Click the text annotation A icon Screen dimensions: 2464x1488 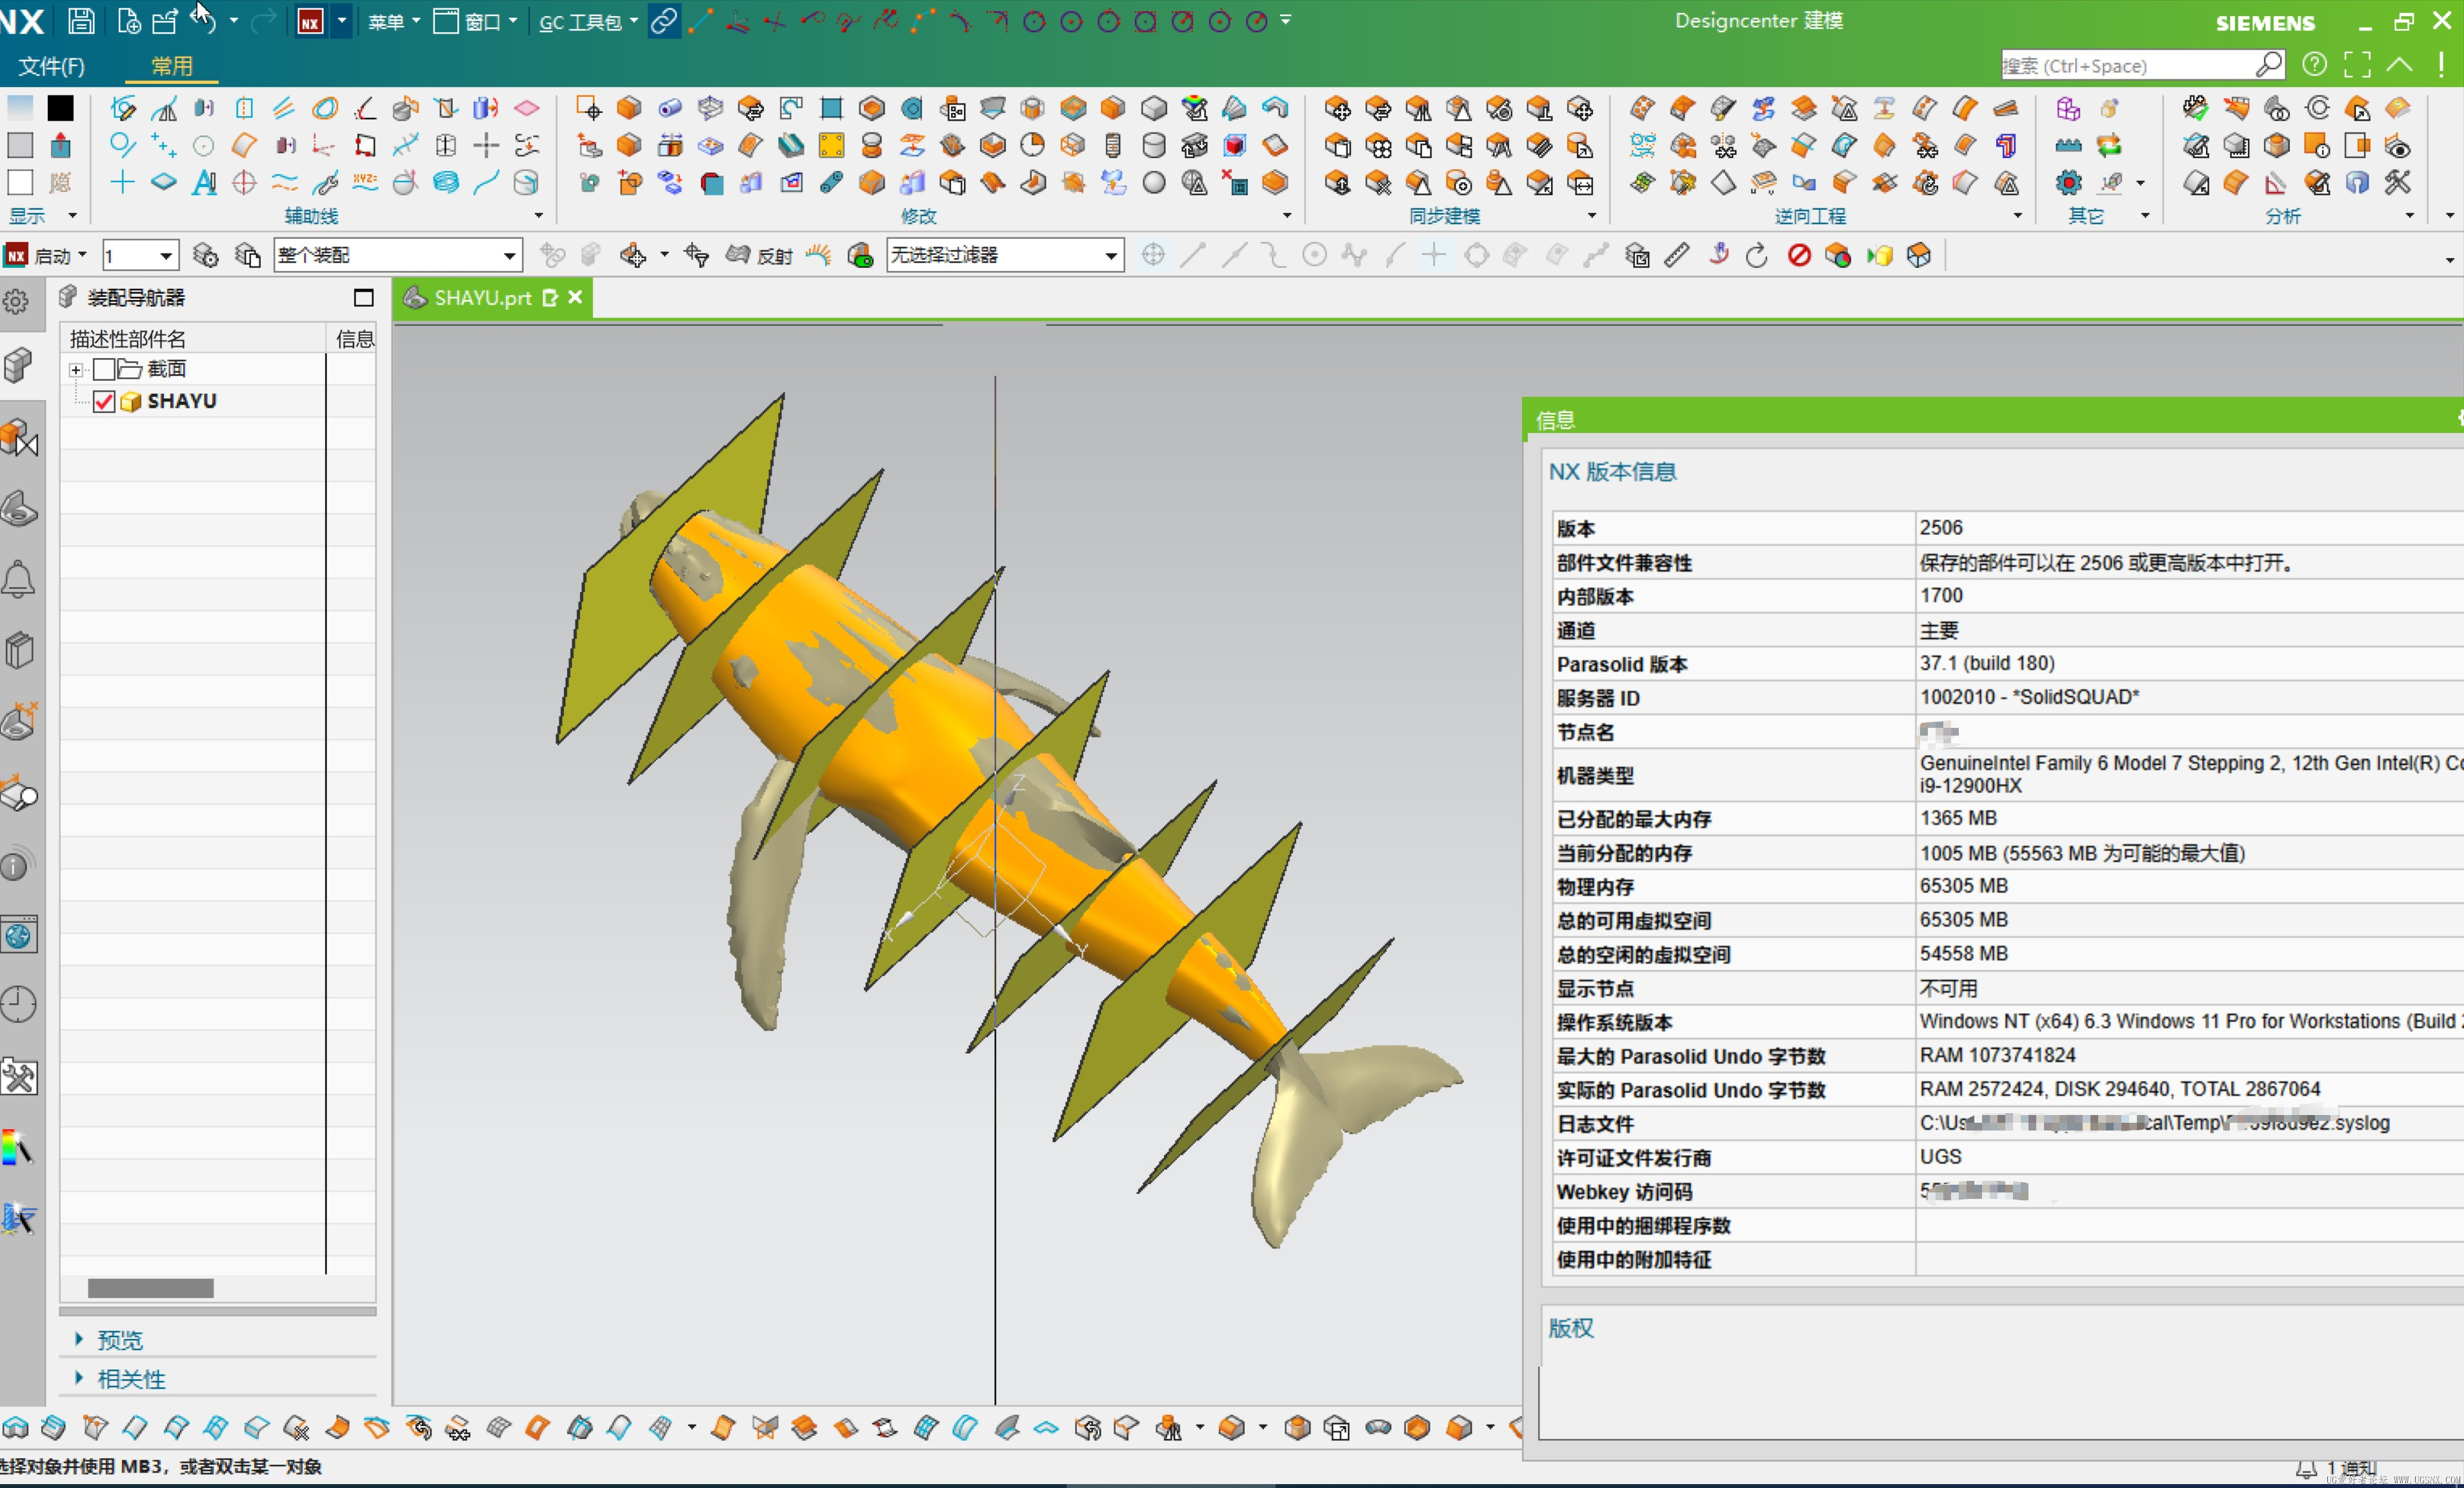pyautogui.click(x=204, y=182)
